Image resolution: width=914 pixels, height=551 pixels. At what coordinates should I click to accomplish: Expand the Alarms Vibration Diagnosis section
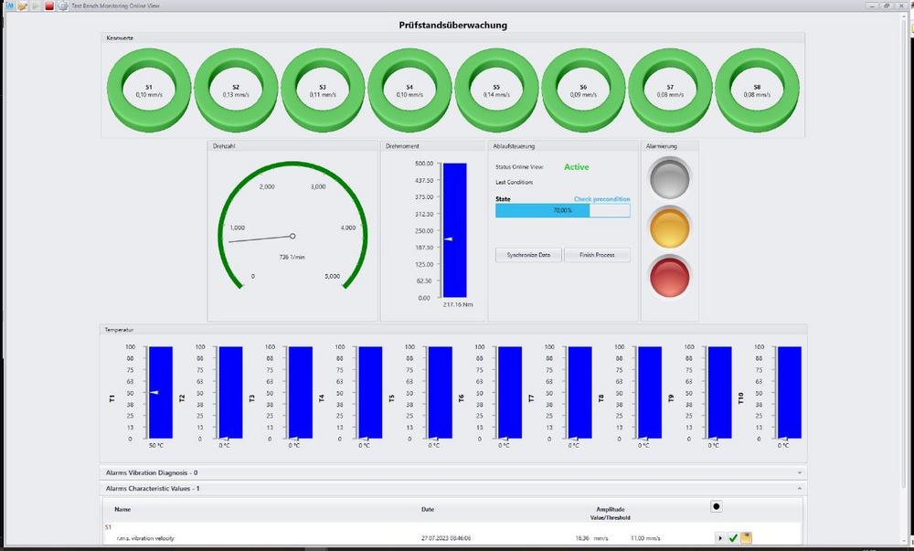452,472
